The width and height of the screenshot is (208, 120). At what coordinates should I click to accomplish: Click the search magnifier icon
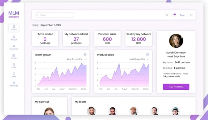coord(37,15)
